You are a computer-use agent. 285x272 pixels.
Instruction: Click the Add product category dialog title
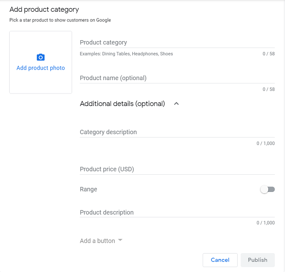point(44,10)
